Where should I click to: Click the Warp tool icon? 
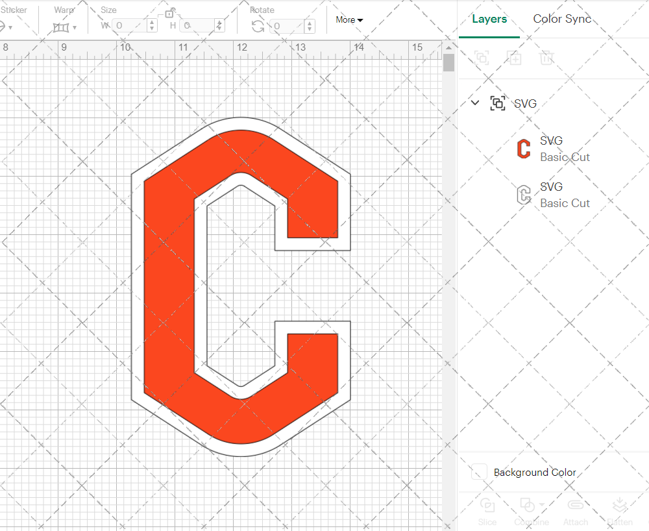(x=61, y=27)
